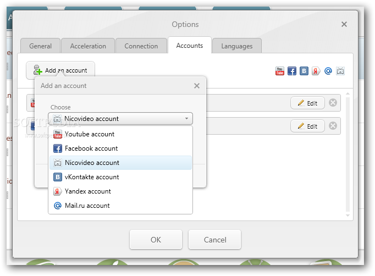Pick Nicovideo account in the dropdown list

click(x=120, y=163)
